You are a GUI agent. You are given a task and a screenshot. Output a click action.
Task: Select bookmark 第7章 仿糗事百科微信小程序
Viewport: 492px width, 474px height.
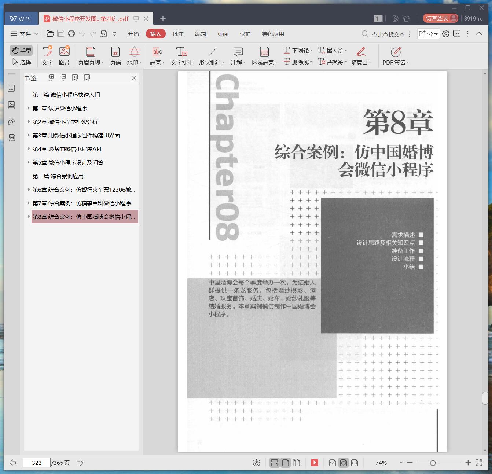(82, 203)
